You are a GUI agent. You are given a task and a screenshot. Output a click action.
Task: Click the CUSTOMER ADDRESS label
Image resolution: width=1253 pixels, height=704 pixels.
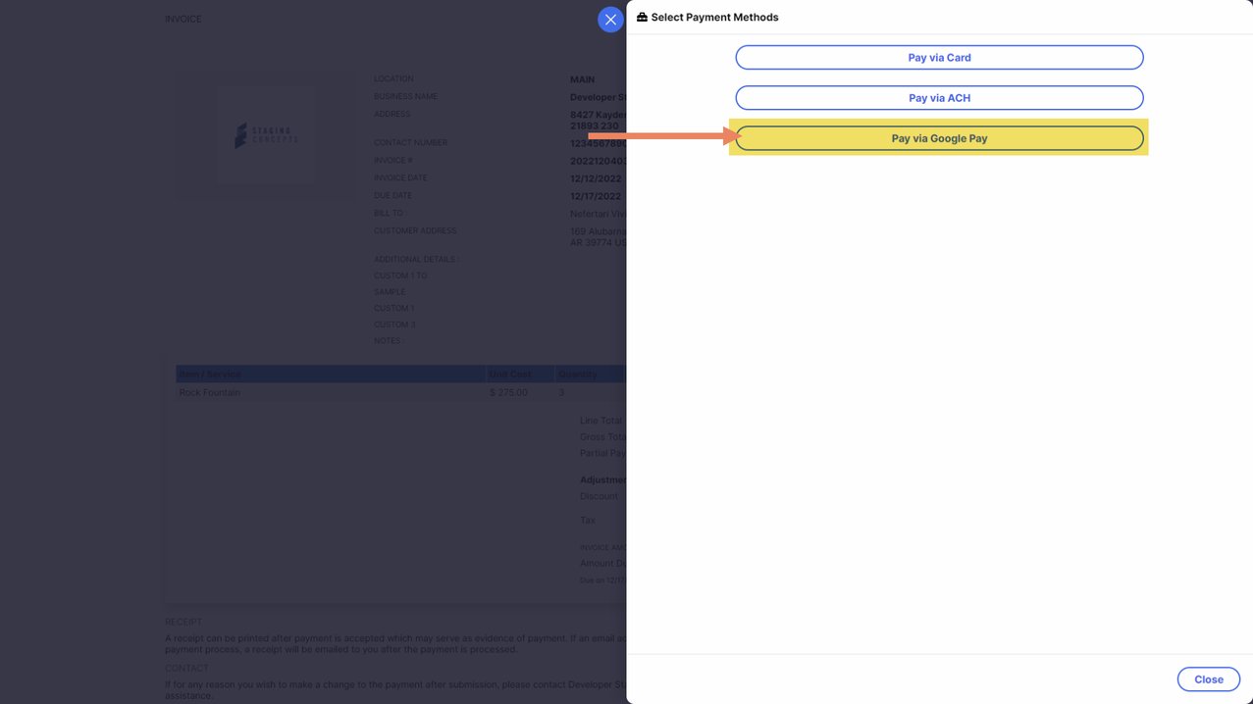(x=415, y=230)
